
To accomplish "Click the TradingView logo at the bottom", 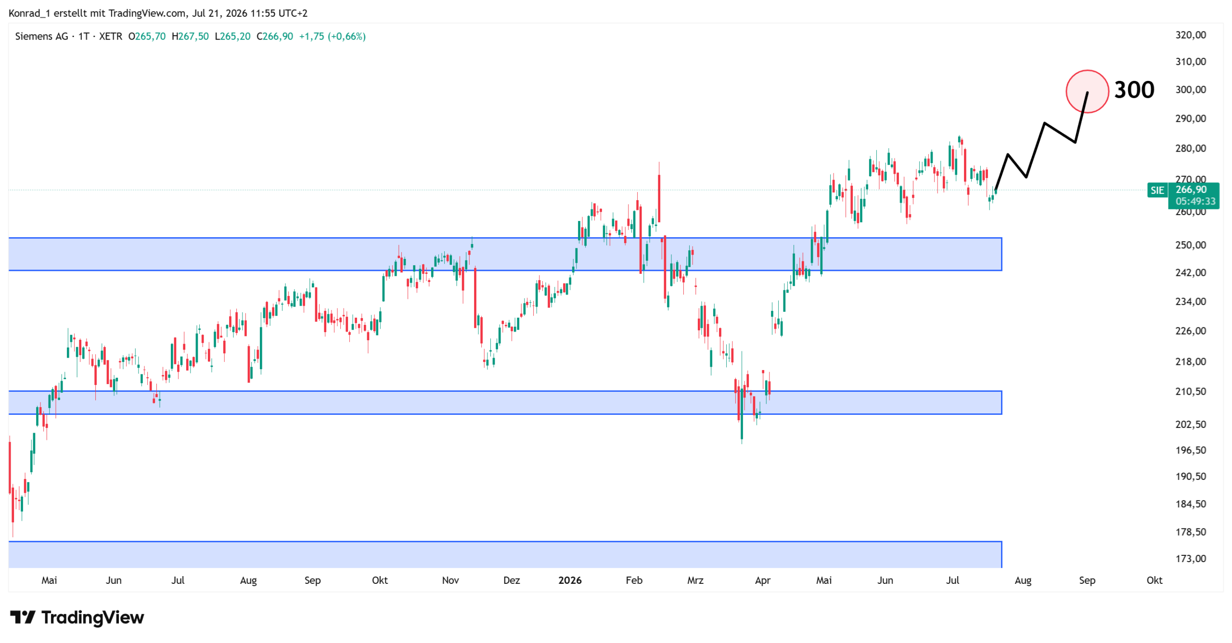I will (77, 617).
